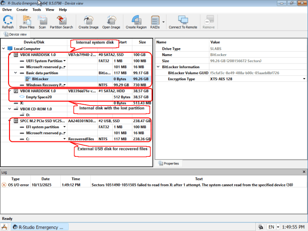Start a Scan from the toolbar
This screenshot has height=231, width=308.
pyautogui.click(x=43, y=23)
